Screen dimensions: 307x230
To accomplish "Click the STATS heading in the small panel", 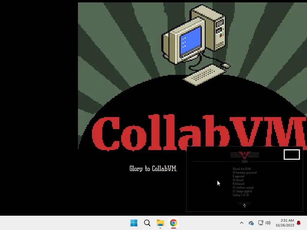I will [x=245, y=161].
